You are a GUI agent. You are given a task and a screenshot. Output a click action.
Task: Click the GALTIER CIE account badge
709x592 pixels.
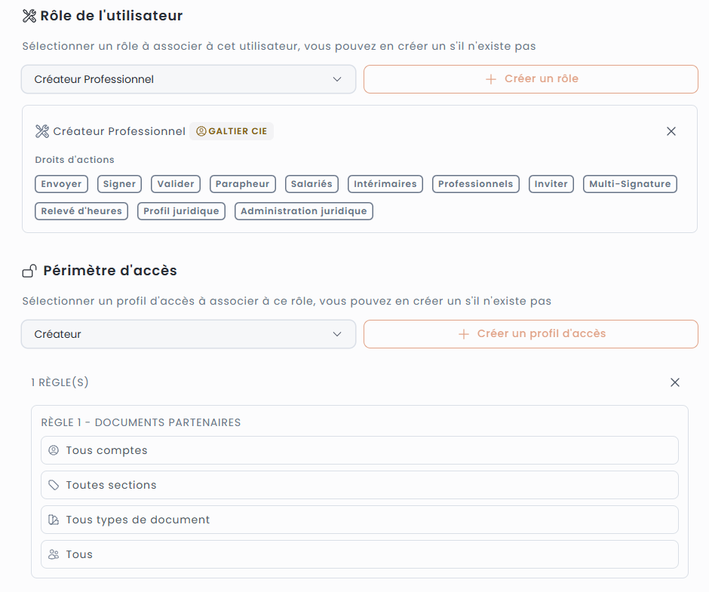[x=232, y=131]
